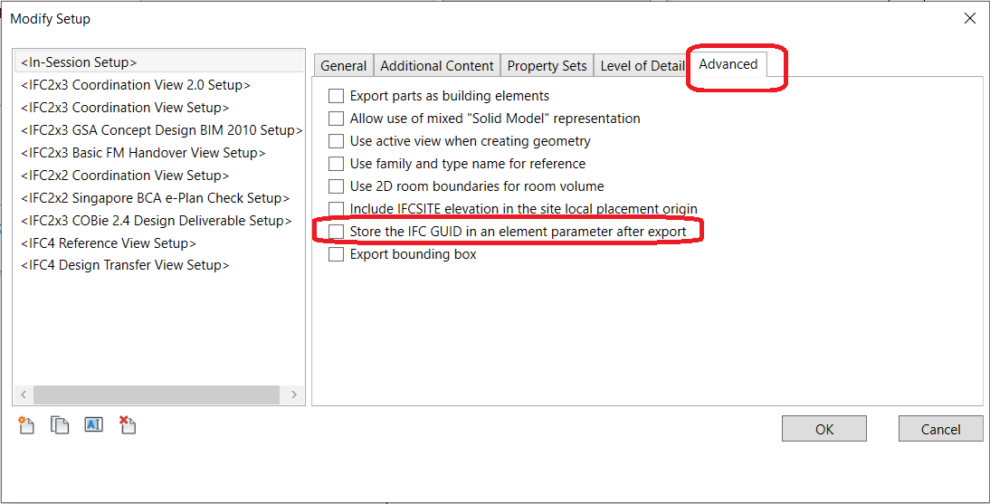Viewport: 990px width, 504px height.
Task: Open the Property Sets tab
Action: pyautogui.click(x=547, y=66)
